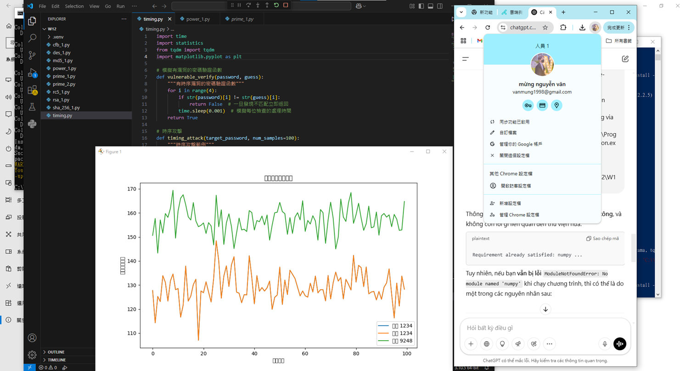Switch to the power_1.py tab
The image size is (686, 371).
197,19
